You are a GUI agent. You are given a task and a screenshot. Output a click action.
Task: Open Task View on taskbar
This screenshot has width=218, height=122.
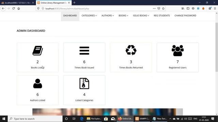coord(74,119)
